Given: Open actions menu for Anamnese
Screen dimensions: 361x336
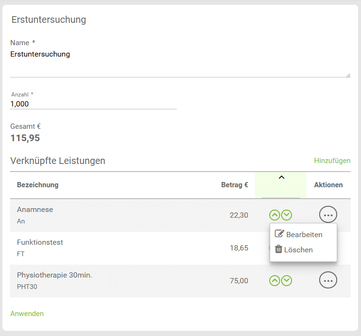Looking at the screenshot, I should tap(328, 214).
